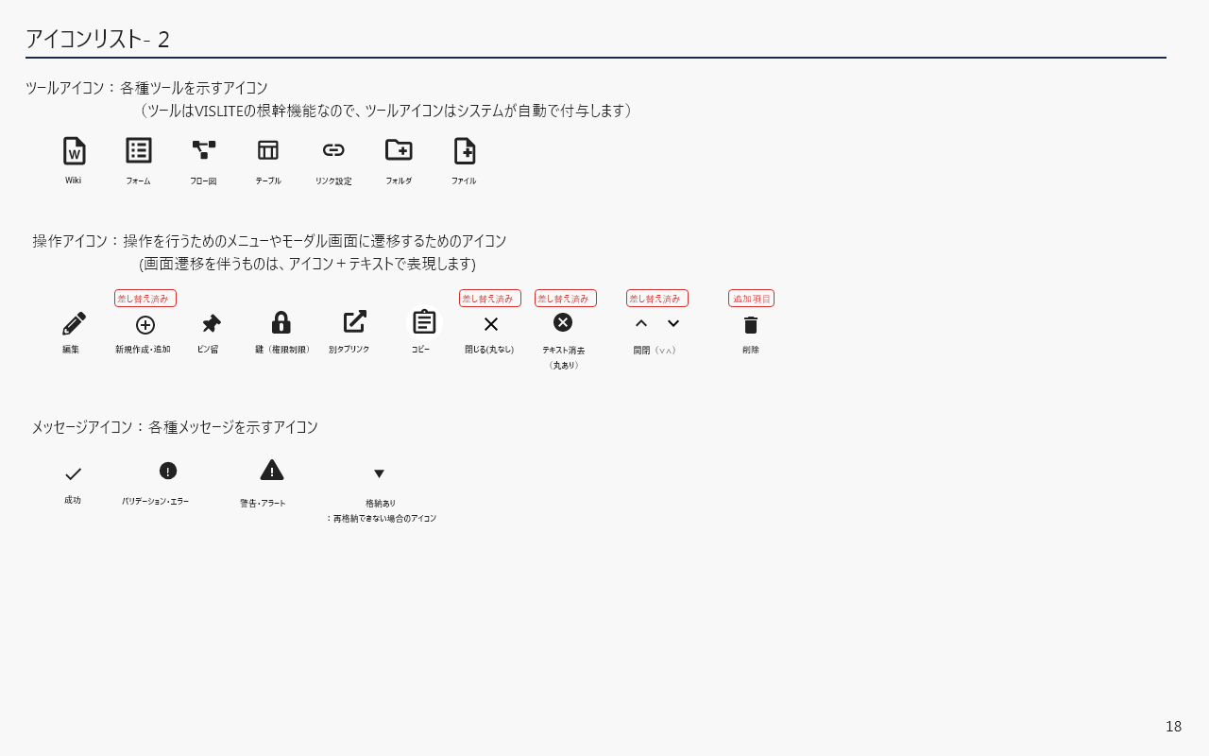
Task: Collapse using the upward chevron icon
Action: [641, 323]
